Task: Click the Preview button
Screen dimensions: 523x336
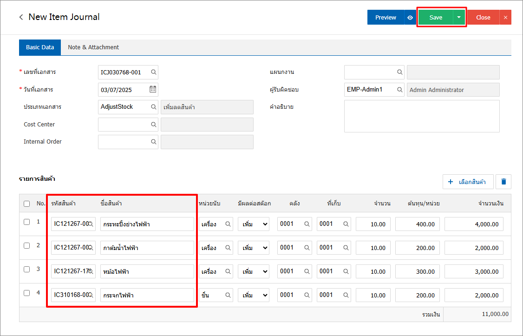Action: tap(386, 17)
